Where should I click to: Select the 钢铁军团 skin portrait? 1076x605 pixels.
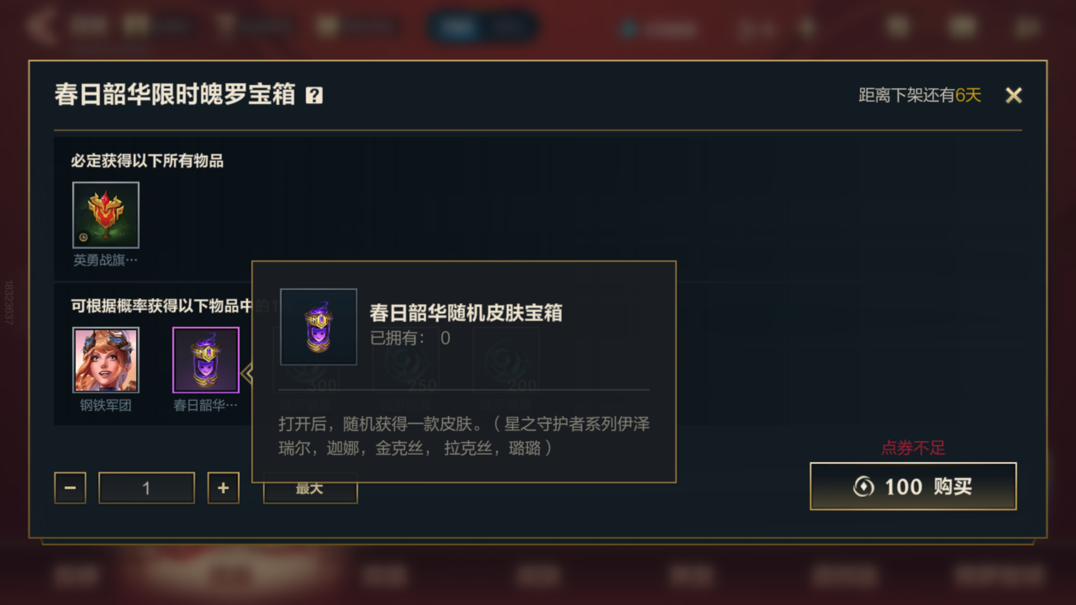[105, 360]
